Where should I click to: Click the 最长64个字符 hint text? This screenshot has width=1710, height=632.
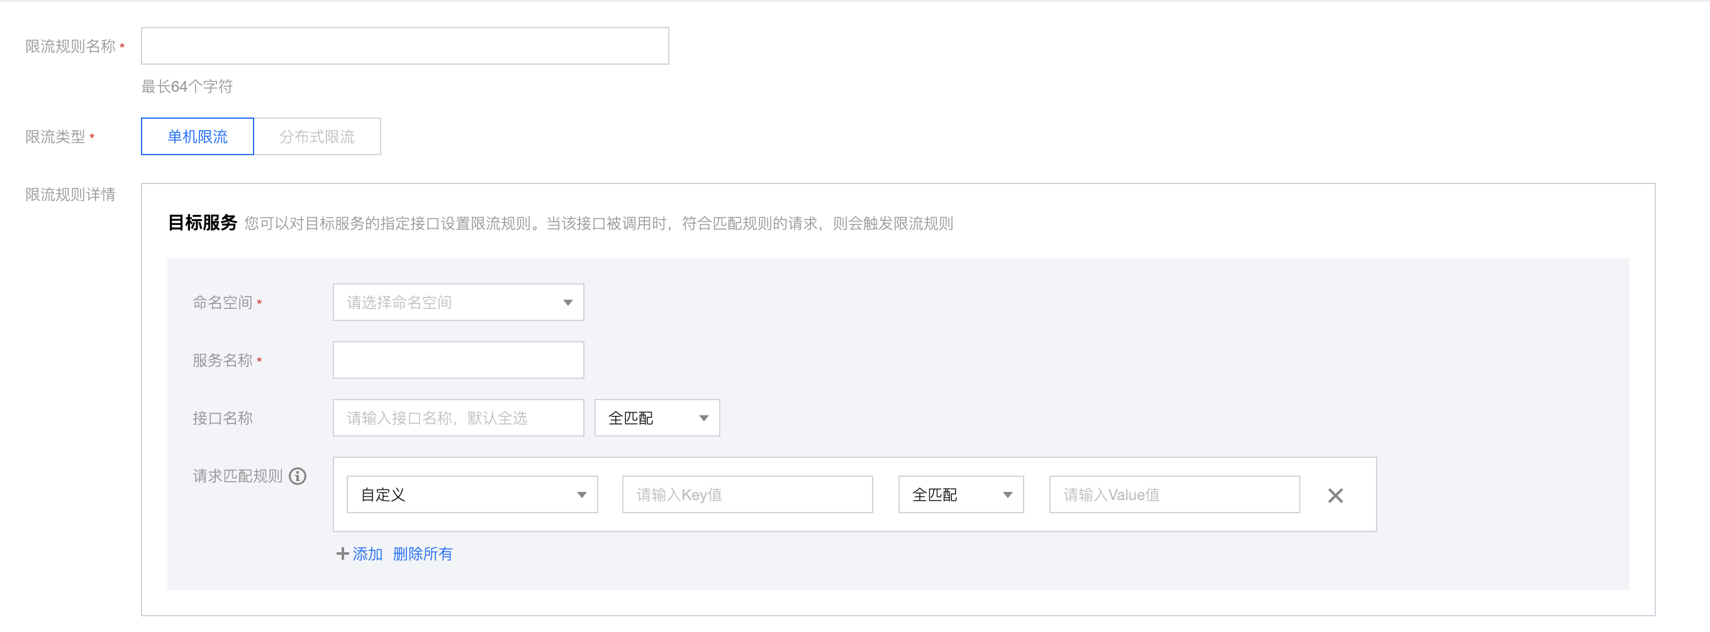[x=187, y=86]
